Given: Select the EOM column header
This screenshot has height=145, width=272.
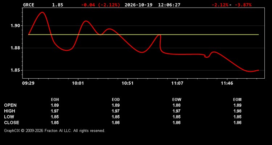Looking at the screenshot, I should coord(237,100).
